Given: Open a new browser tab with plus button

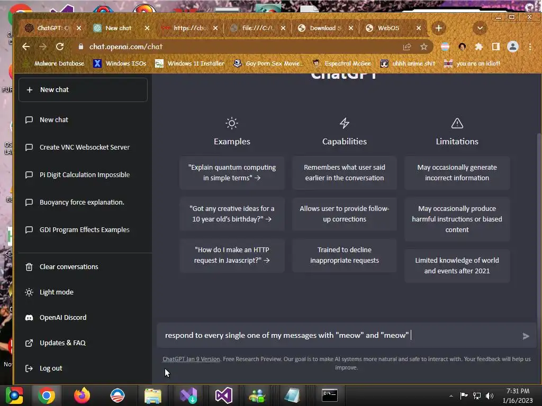Looking at the screenshot, I should coord(439,28).
